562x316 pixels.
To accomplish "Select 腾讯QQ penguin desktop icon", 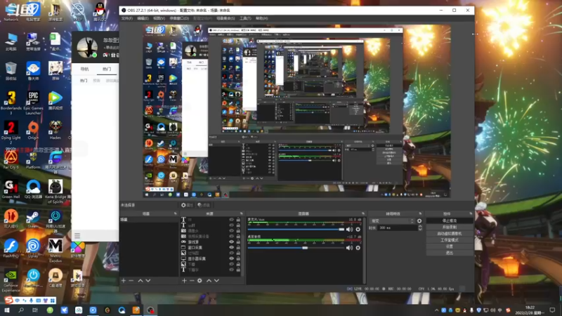I will (x=100, y=12).
